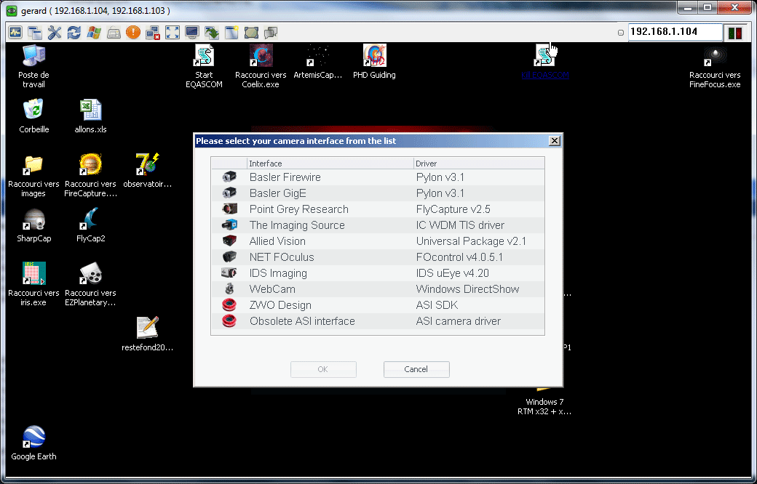Select full desktop view toolbar icon
Image resolution: width=757 pixels, height=484 pixels.
click(251, 32)
